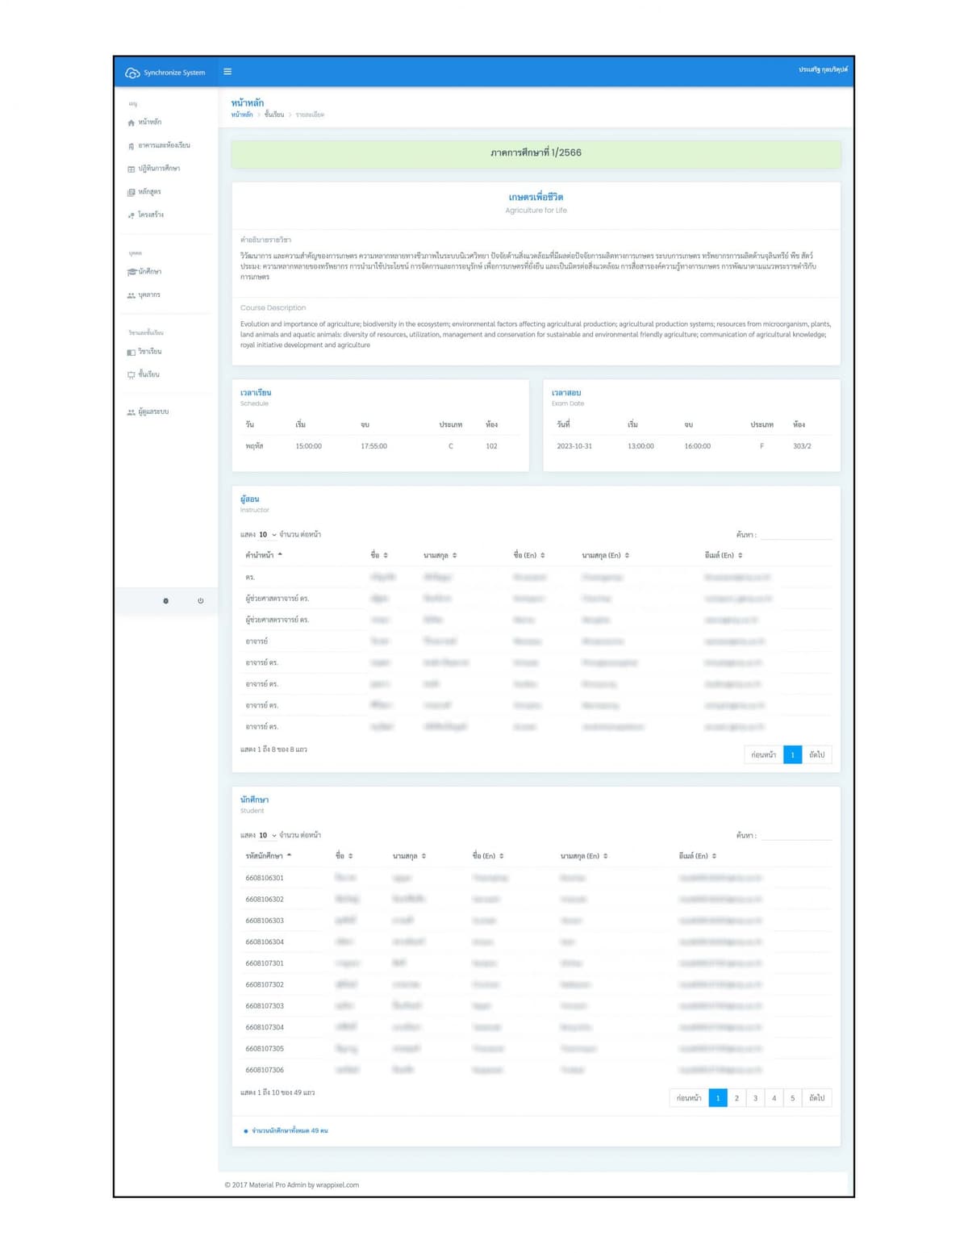Viewport: 968px width, 1253px height.
Task: Click the classroom icon for ชั้นเรียน
Action: click(131, 374)
